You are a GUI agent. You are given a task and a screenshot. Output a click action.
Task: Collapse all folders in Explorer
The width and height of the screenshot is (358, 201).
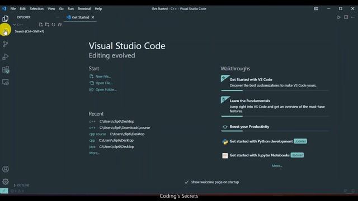point(60,25)
